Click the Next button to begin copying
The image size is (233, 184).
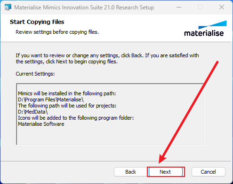[166, 172]
